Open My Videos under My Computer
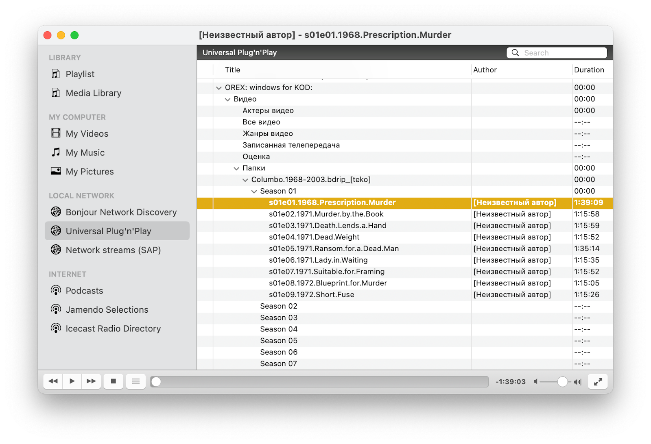The width and height of the screenshot is (651, 444). pyautogui.click(x=87, y=133)
